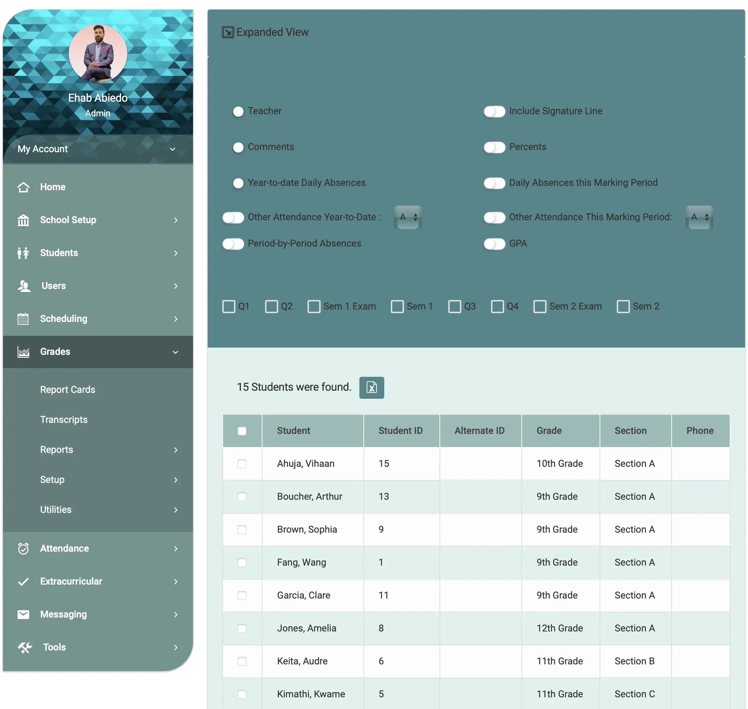The height and width of the screenshot is (709, 748).
Task: Click the Messaging envelope icon
Action: click(23, 615)
